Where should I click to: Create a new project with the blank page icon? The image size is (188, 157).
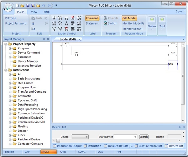pos(17,6)
